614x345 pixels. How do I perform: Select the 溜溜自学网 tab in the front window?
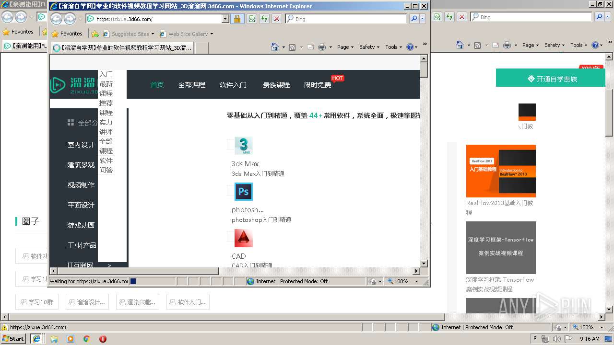click(122, 48)
